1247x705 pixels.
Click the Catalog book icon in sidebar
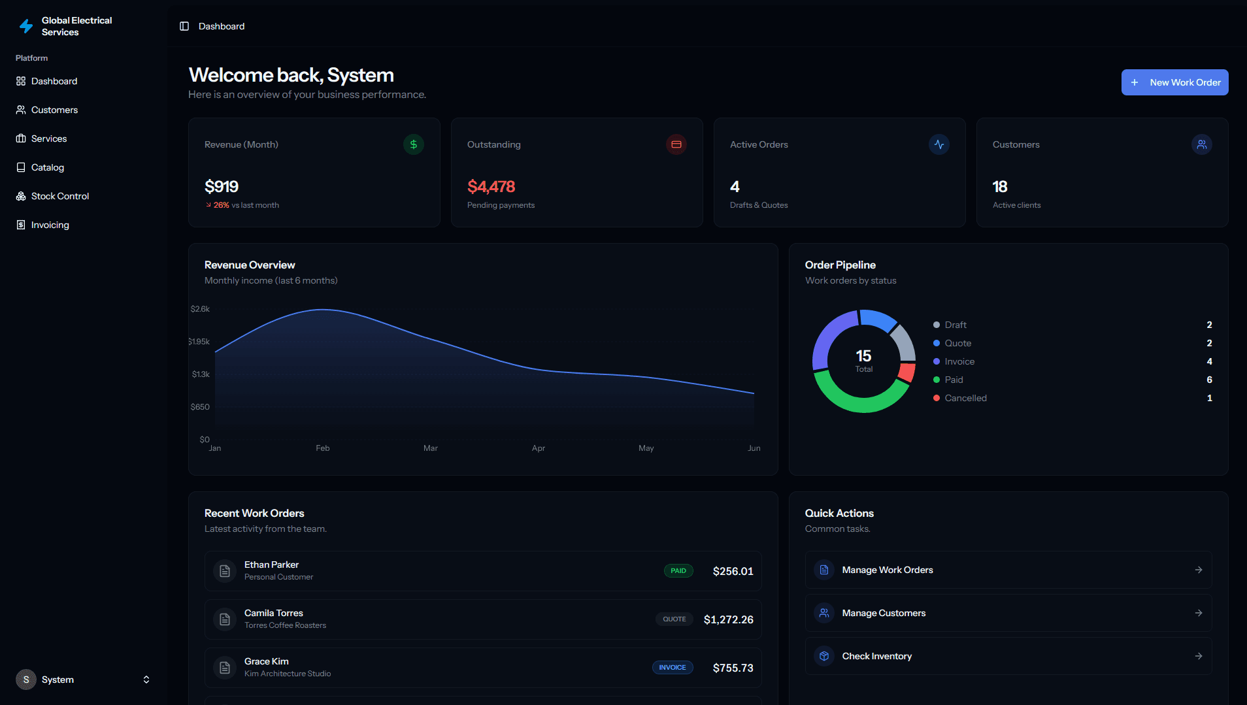[21, 167]
